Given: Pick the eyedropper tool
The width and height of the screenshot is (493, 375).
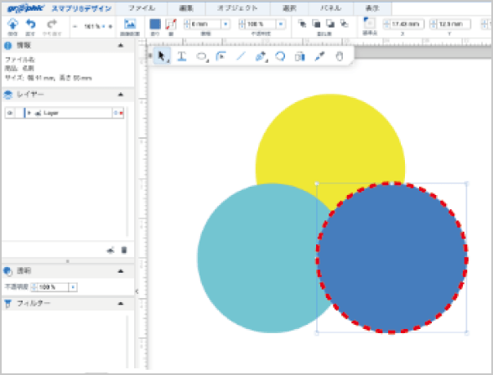Looking at the screenshot, I should [x=319, y=56].
